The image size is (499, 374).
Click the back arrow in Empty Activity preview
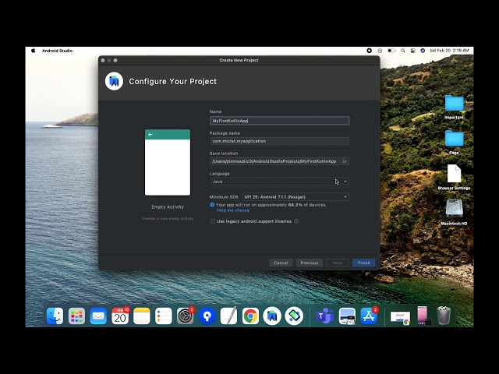point(150,135)
